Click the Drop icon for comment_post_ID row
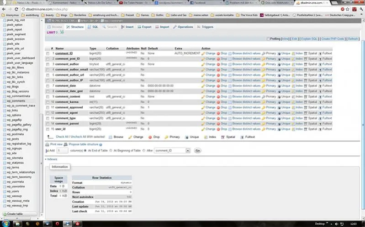Image resolution: width=365 pixels, height=227 pixels. pyautogui.click(x=218, y=59)
